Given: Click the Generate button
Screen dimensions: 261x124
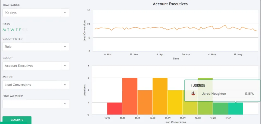Looking at the screenshot, I should (17, 120).
